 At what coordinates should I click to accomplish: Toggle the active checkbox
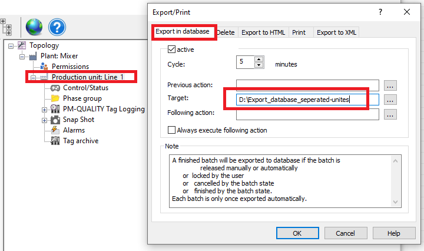[172, 49]
